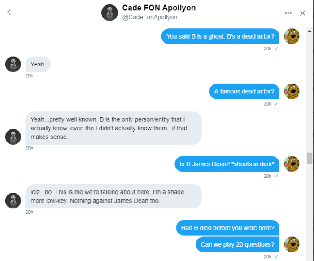Click the 'Is B James Dean?' message bubble
This screenshot has width=314, height=261.
227,164
